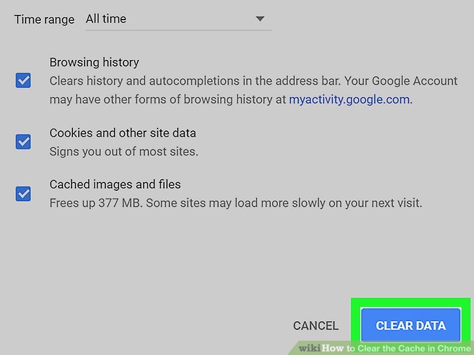This screenshot has width=474, height=355.
Task: Select the Browsing history title text
Action: [94, 63]
